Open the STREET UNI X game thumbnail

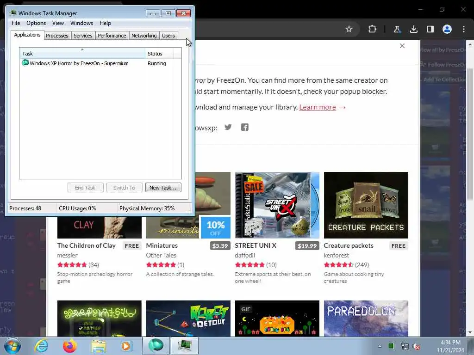277,205
